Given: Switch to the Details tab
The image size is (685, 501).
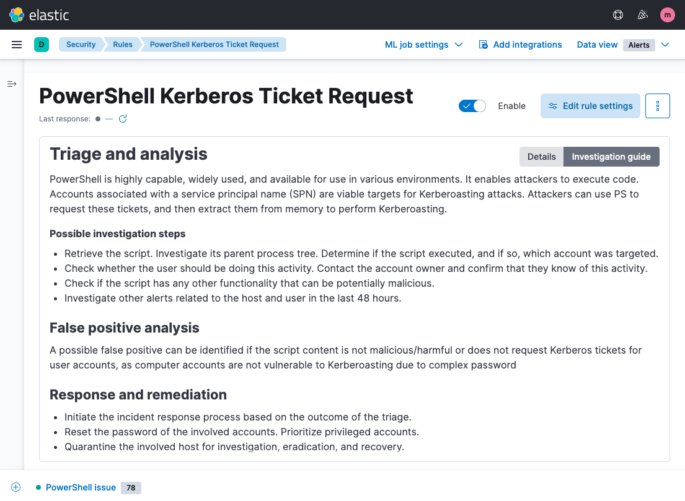Looking at the screenshot, I should (x=541, y=157).
